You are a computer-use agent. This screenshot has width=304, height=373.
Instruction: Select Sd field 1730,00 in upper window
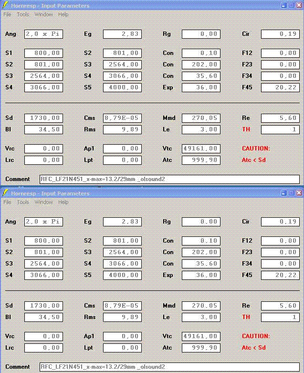(43, 118)
